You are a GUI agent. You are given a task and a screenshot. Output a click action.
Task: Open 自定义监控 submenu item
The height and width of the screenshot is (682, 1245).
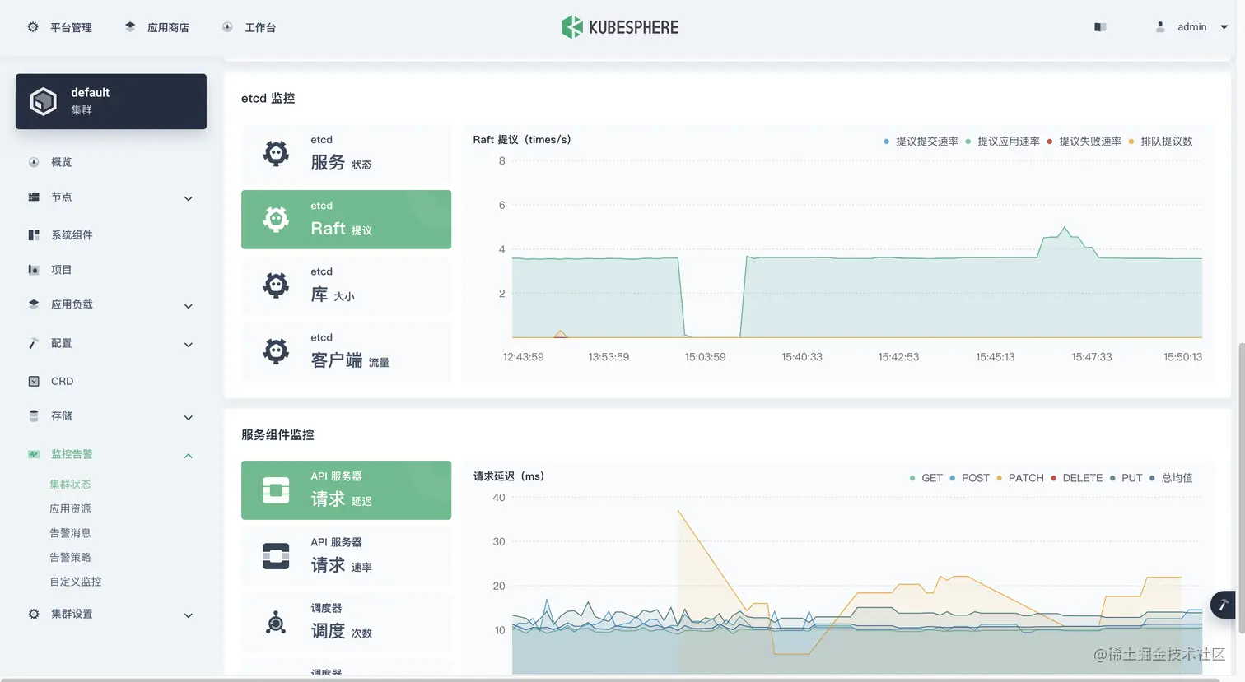[75, 582]
